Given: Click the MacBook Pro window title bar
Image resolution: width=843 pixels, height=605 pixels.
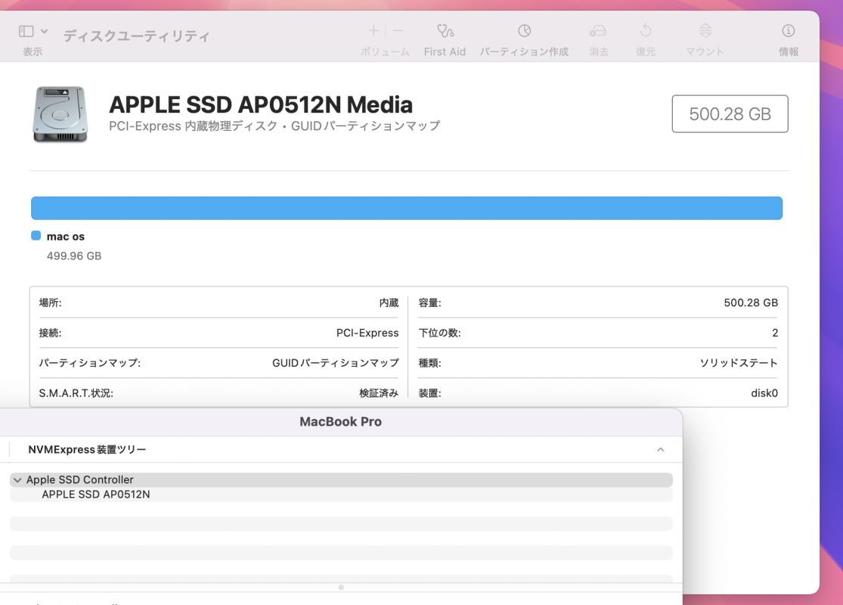Looking at the screenshot, I should point(340,422).
